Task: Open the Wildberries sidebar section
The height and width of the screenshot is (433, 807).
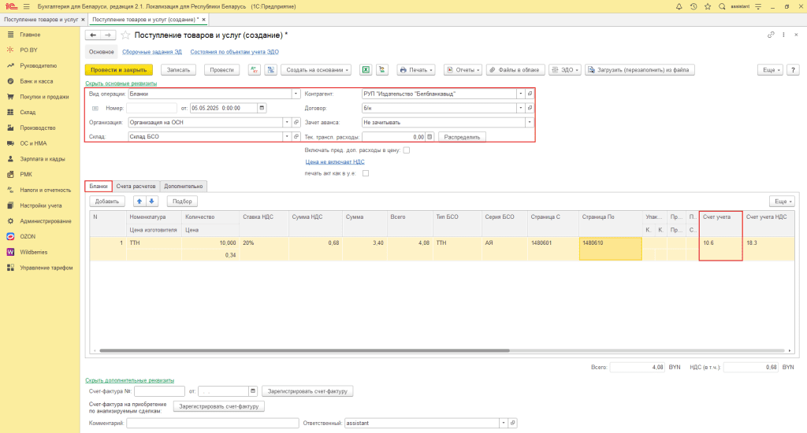Action: (x=33, y=252)
